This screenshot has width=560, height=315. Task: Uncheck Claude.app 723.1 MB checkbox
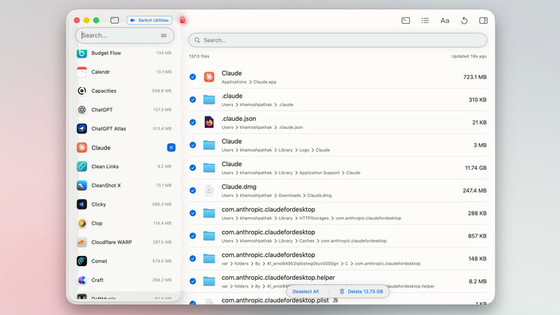[193, 77]
